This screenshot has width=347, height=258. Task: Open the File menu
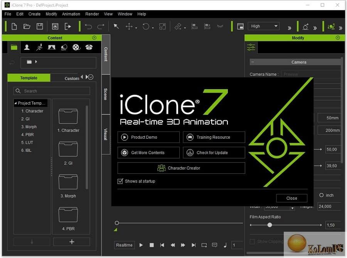point(8,14)
